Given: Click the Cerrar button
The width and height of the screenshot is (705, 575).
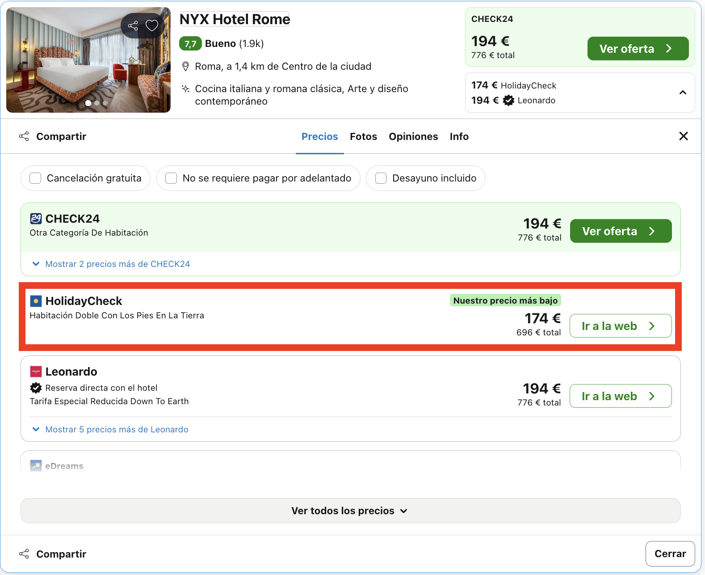Looking at the screenshot, I should (670, 554).
